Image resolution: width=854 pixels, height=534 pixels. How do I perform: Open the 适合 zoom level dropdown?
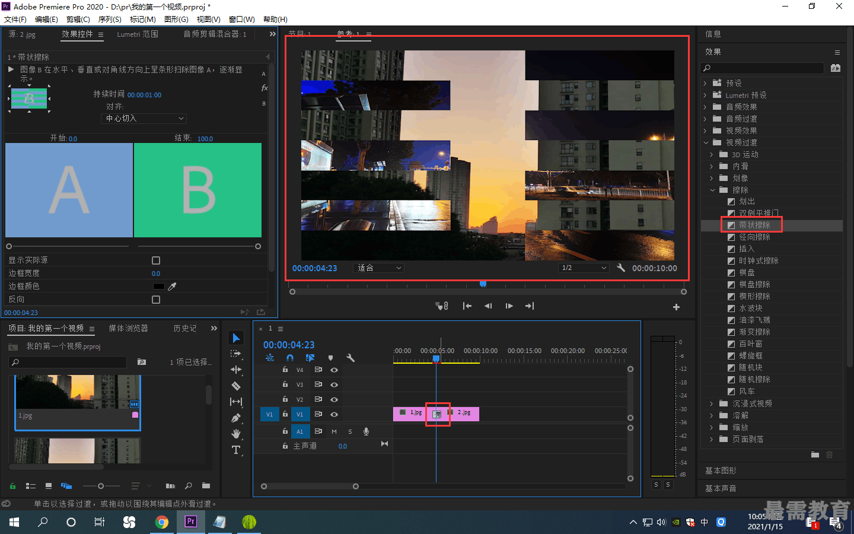tap(378, 268)
